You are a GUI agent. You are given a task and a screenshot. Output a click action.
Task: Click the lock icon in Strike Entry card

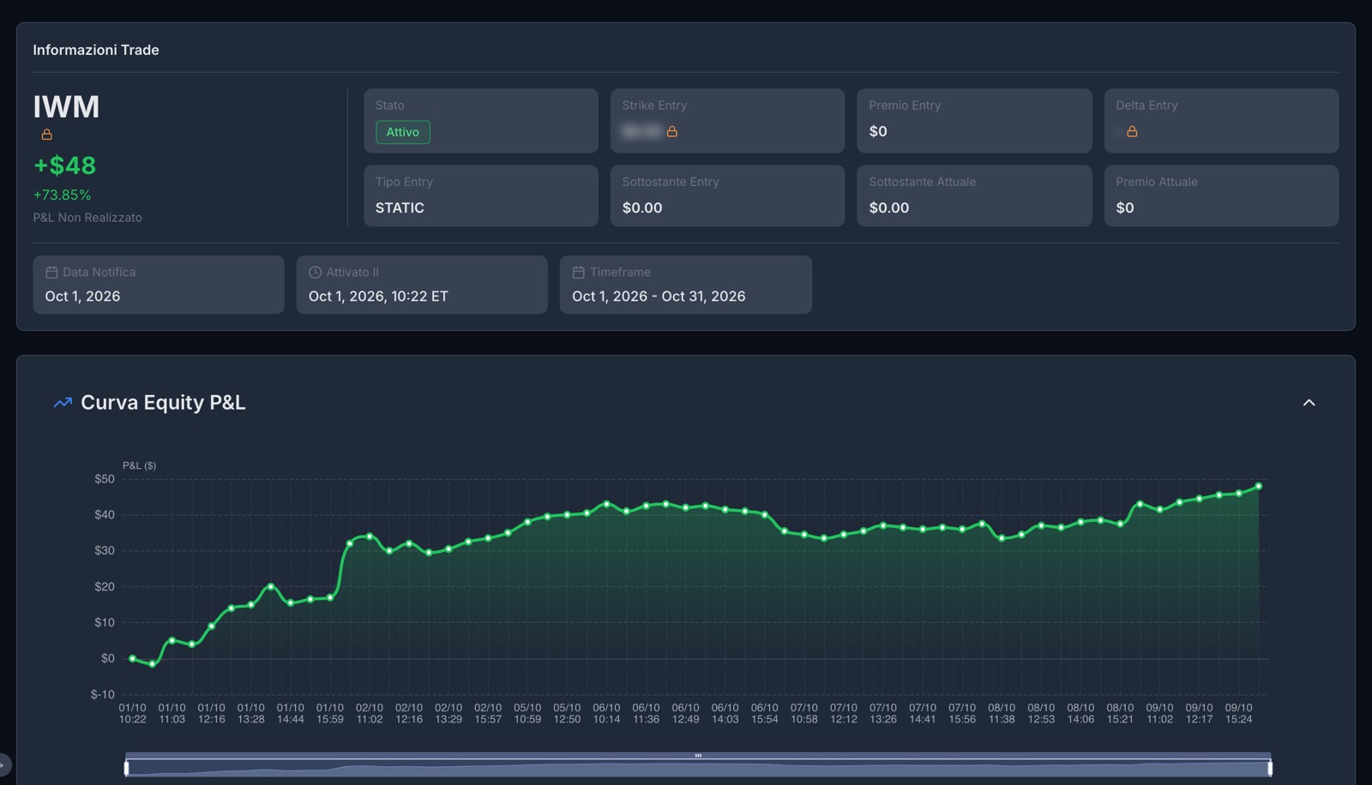coord(672,131)
